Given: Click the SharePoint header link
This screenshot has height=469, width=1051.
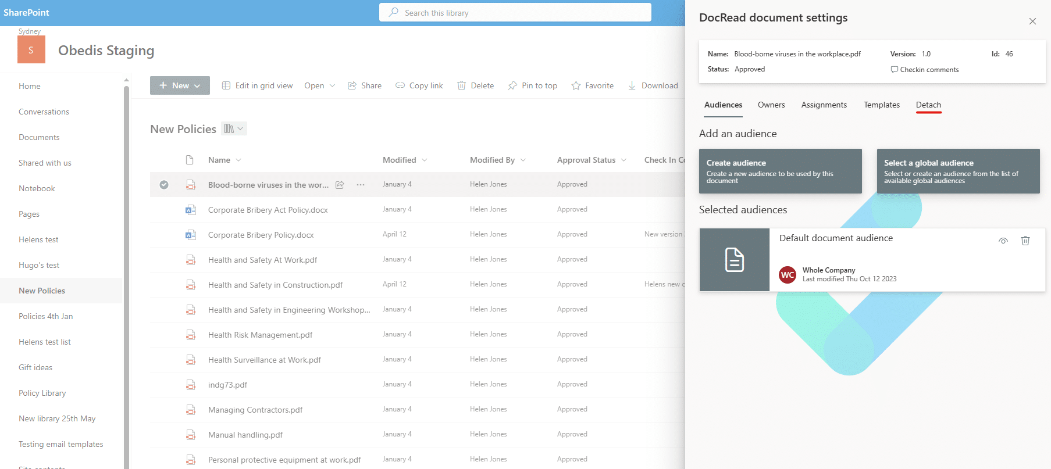Looking at the screenshot, I should 26,12.
